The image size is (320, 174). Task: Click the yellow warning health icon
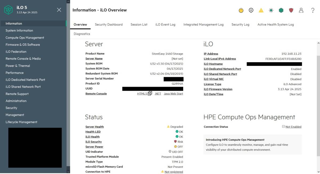click(261, 10)
